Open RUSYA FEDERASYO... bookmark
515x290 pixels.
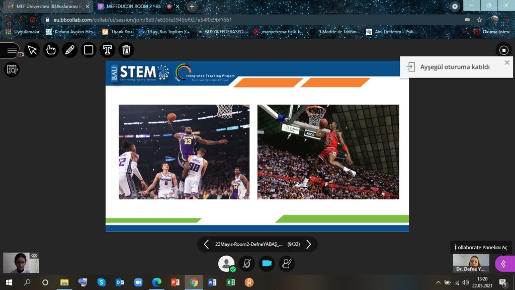(222, 32)
